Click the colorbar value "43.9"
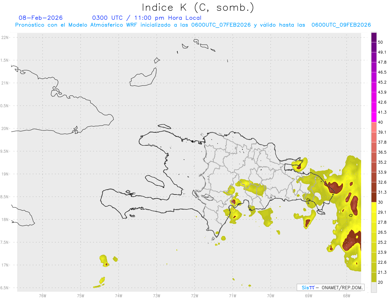389x300 pixels. pyautogui.click(x=382, y=92)
